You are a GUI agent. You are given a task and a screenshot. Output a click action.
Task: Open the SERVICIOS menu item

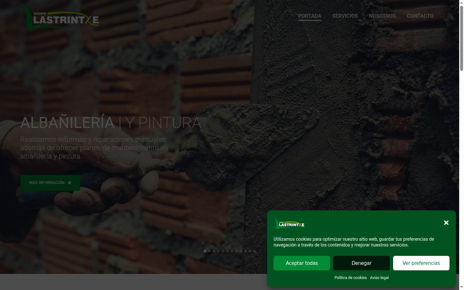tap(345, 16)
